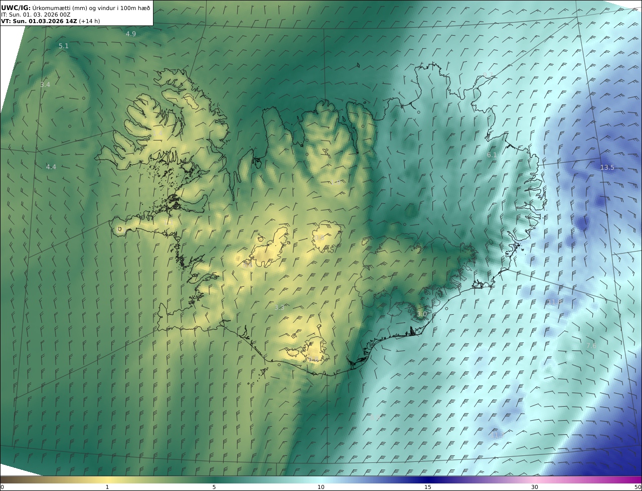Click the colorbar tick labelled 10
Image resolution: width=642 pixels, height=491 pixels.
[x=321, y=487]
